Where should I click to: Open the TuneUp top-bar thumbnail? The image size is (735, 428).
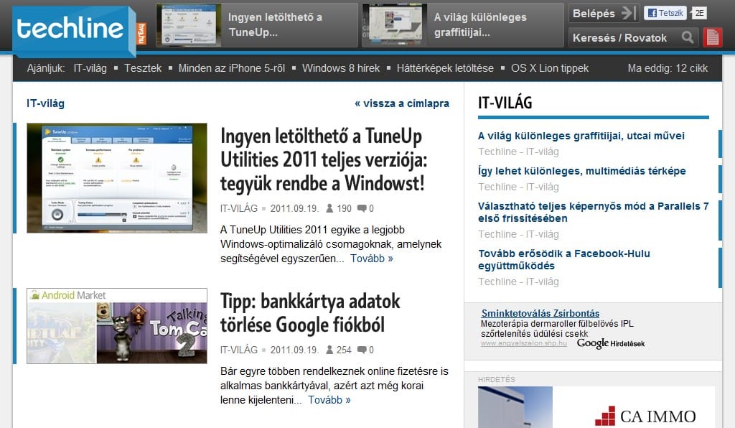point(189,25)
